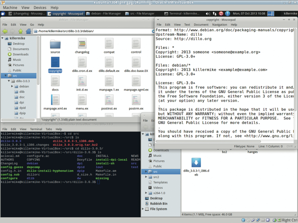
Task: Select the dillo_3.0.3-1_i386.deb package icon
Action: pyautogui.click(x=196, y=162)
